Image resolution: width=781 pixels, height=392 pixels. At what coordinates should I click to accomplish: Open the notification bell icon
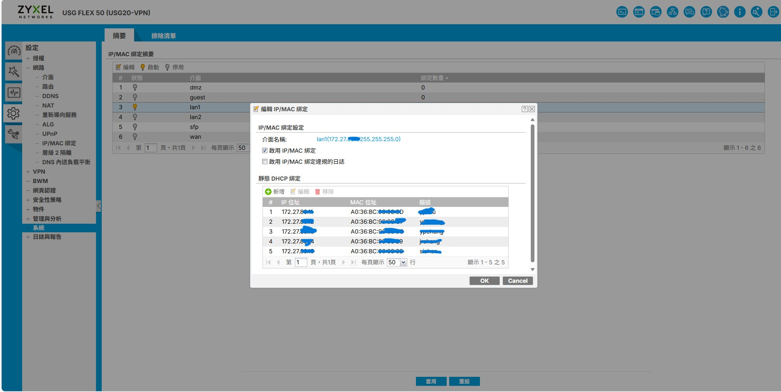(723, 12)
